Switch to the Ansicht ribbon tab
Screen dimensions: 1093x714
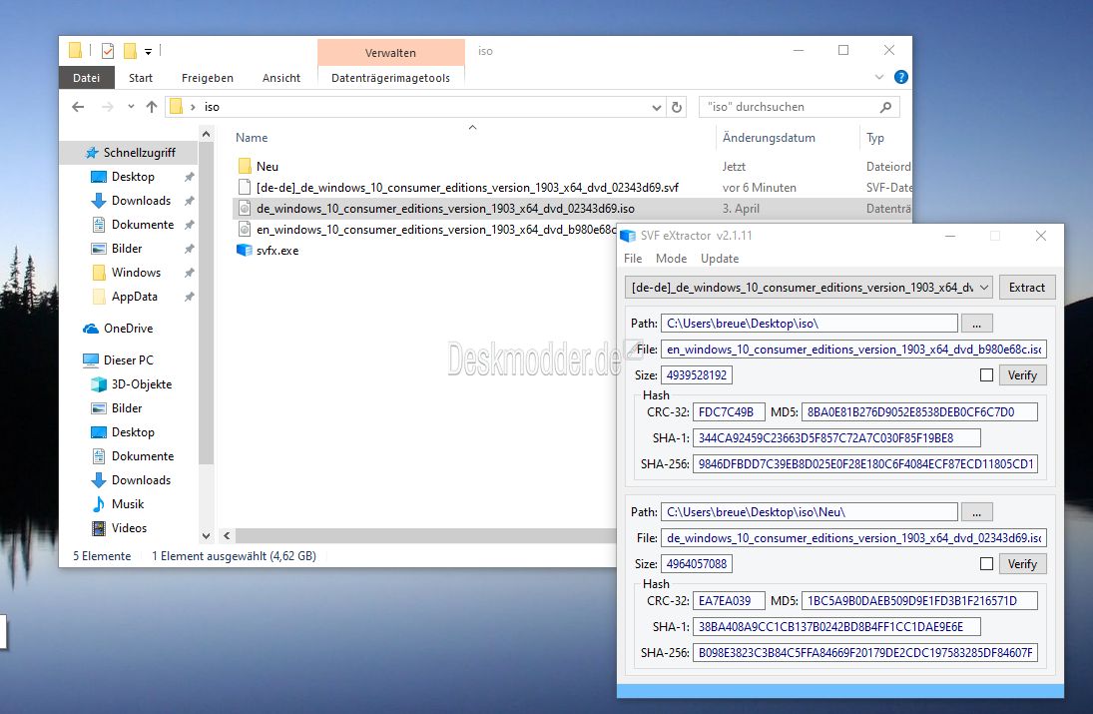tap(280, 78)
